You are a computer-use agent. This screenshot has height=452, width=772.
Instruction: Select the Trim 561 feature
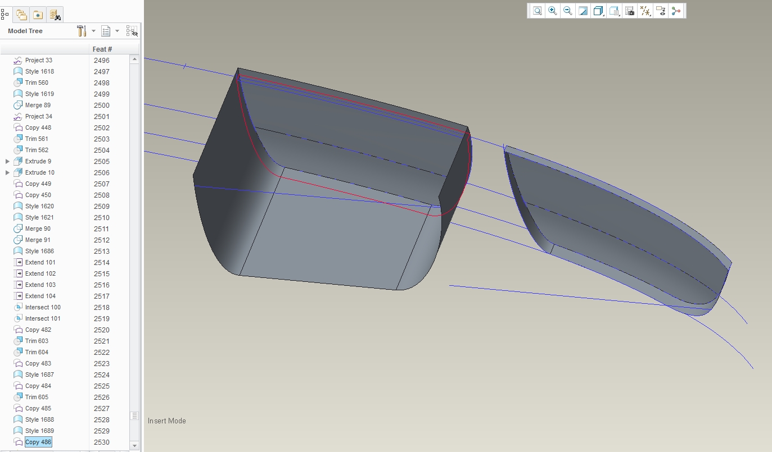click(37, 139)
